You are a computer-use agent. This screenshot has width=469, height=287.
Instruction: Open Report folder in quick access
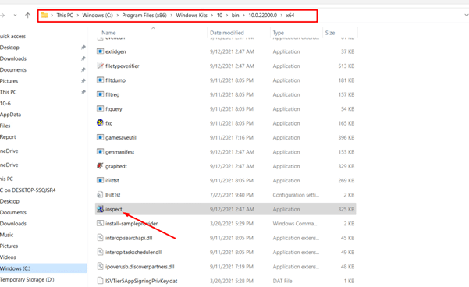(8, 137)
